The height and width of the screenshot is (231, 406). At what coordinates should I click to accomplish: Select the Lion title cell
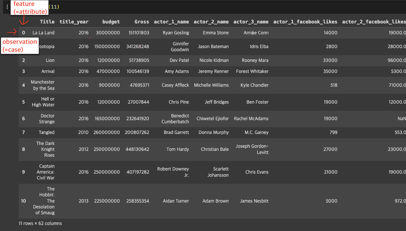[x=50, y=60]
